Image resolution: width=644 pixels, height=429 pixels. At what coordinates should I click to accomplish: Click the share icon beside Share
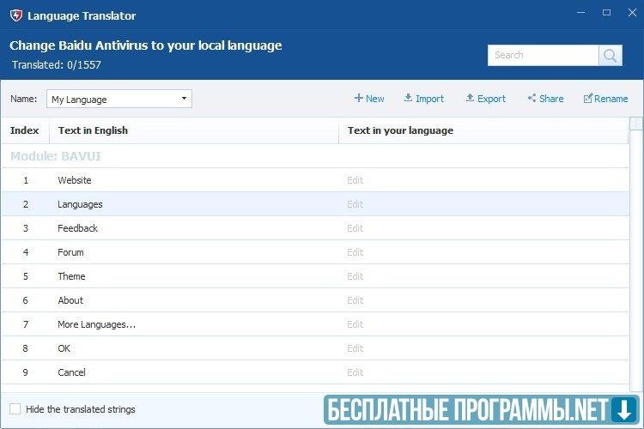[x=532, y=98]
